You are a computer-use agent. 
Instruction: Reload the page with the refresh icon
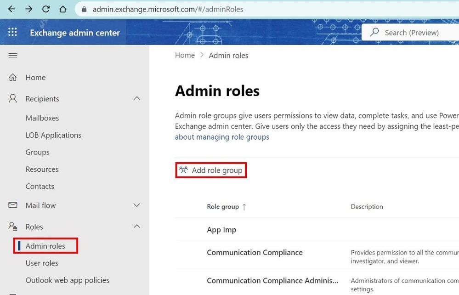pos(45,9)
